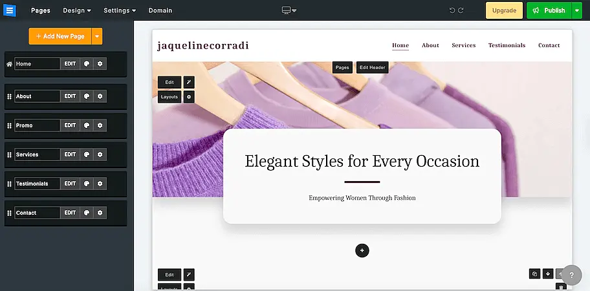Screen dimensions: 590x291
Task: Move lower section down with arrow icon
Action: tap(548, 274)
